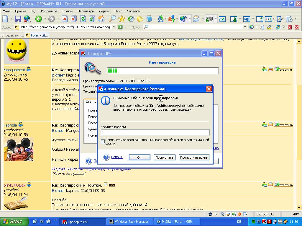Open the Windows Start button
The image size is (302, 226).
pos(14,222)
